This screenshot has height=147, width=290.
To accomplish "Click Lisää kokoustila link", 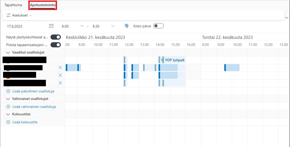I will pos(22,122).
